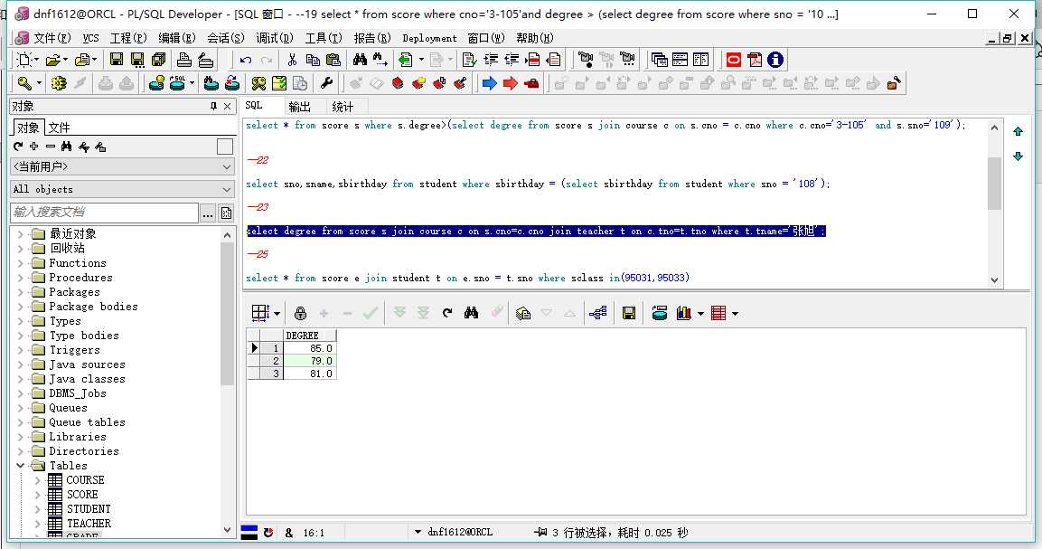Screen dimensions: 1042x549
Task: Click the 79.0 cell in results grid
Action: click(310, 361)
